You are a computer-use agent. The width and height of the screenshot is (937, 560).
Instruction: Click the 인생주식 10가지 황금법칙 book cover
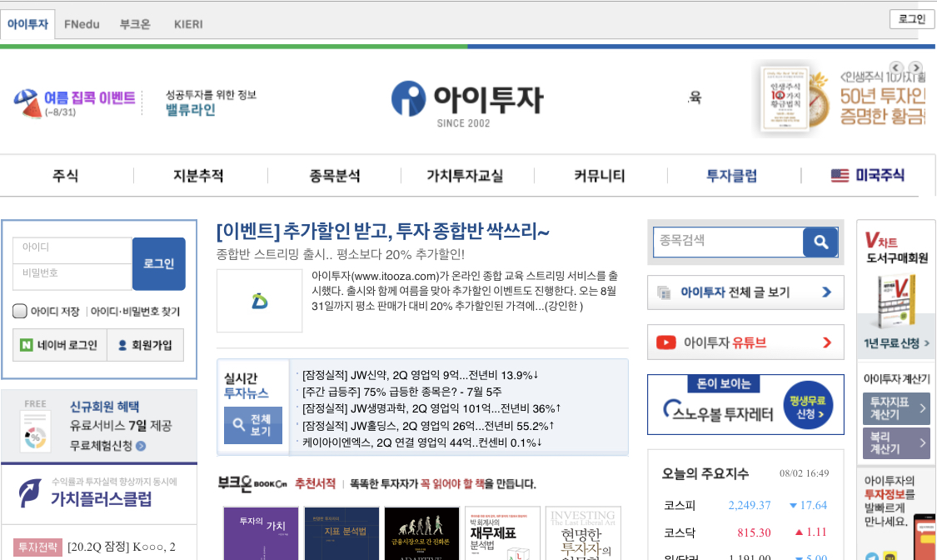click(785, 98)
